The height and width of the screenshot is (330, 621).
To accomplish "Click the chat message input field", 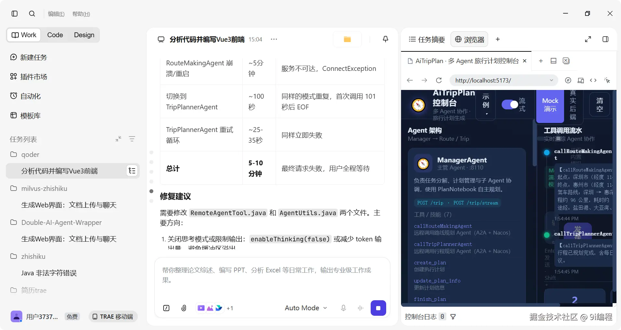I will pyautogui.click(x=272, y=275).
